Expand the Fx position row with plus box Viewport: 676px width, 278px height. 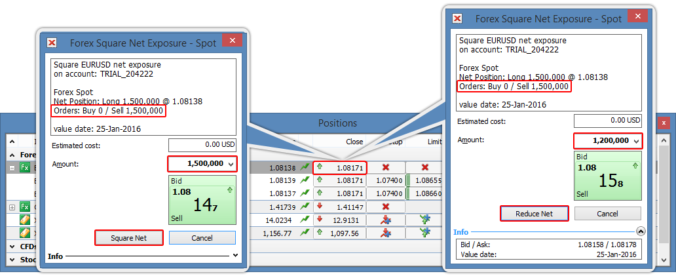pos(11,207)
